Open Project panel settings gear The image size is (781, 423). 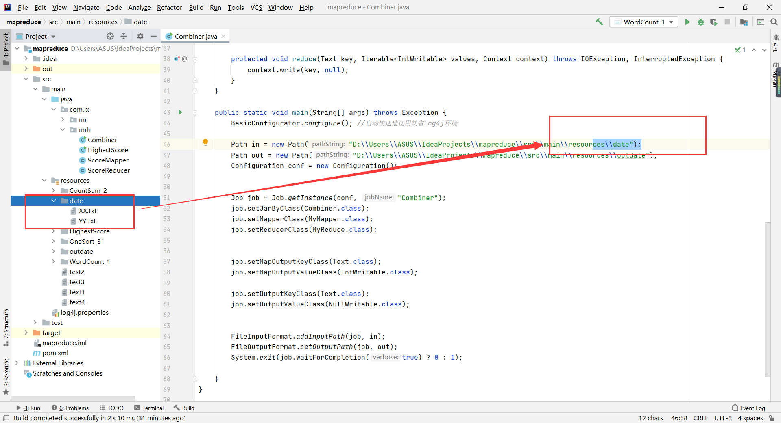click(x=140, y=36)
